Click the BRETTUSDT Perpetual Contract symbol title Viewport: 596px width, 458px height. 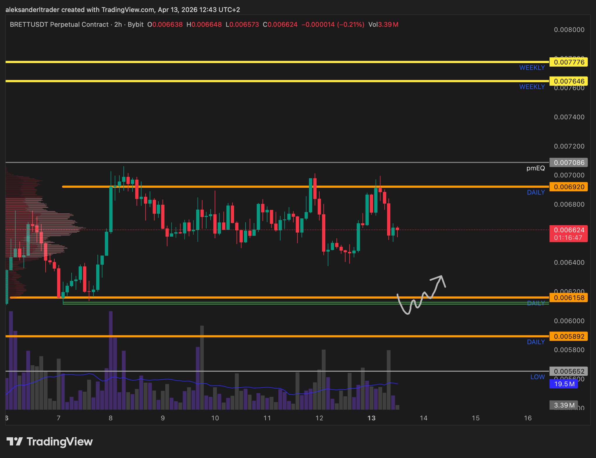[59, 24]
